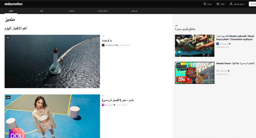Switch to the متميز (Featured) tab
The height and width of the screenshot is (138, 256).
pos(11,11)
